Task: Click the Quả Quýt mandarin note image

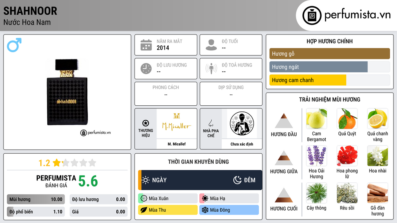Action: tap(347, 118)
